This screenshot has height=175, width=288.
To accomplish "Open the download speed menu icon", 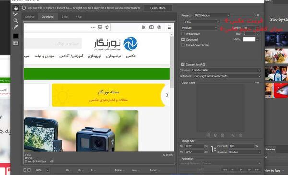I will (52, 161).
